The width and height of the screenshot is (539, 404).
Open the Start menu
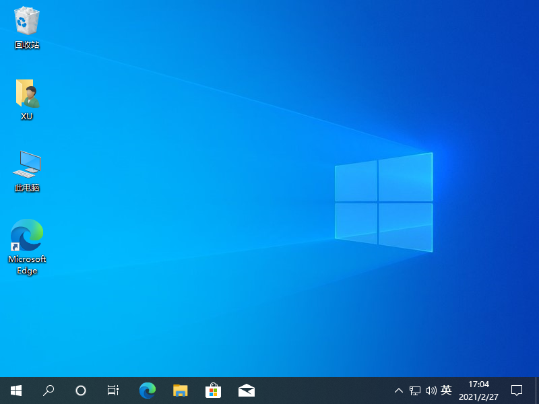[15, 390]
